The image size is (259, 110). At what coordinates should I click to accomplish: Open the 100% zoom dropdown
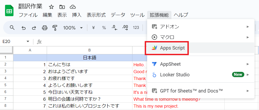click(x=73, y=28)
